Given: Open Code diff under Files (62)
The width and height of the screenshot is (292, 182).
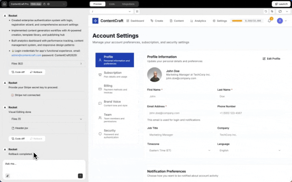Looking at the screenshot, I should [x=18, y=72].
